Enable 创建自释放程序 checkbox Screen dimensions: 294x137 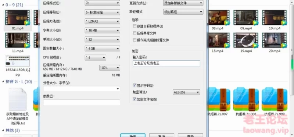click(x=134, y=26)
